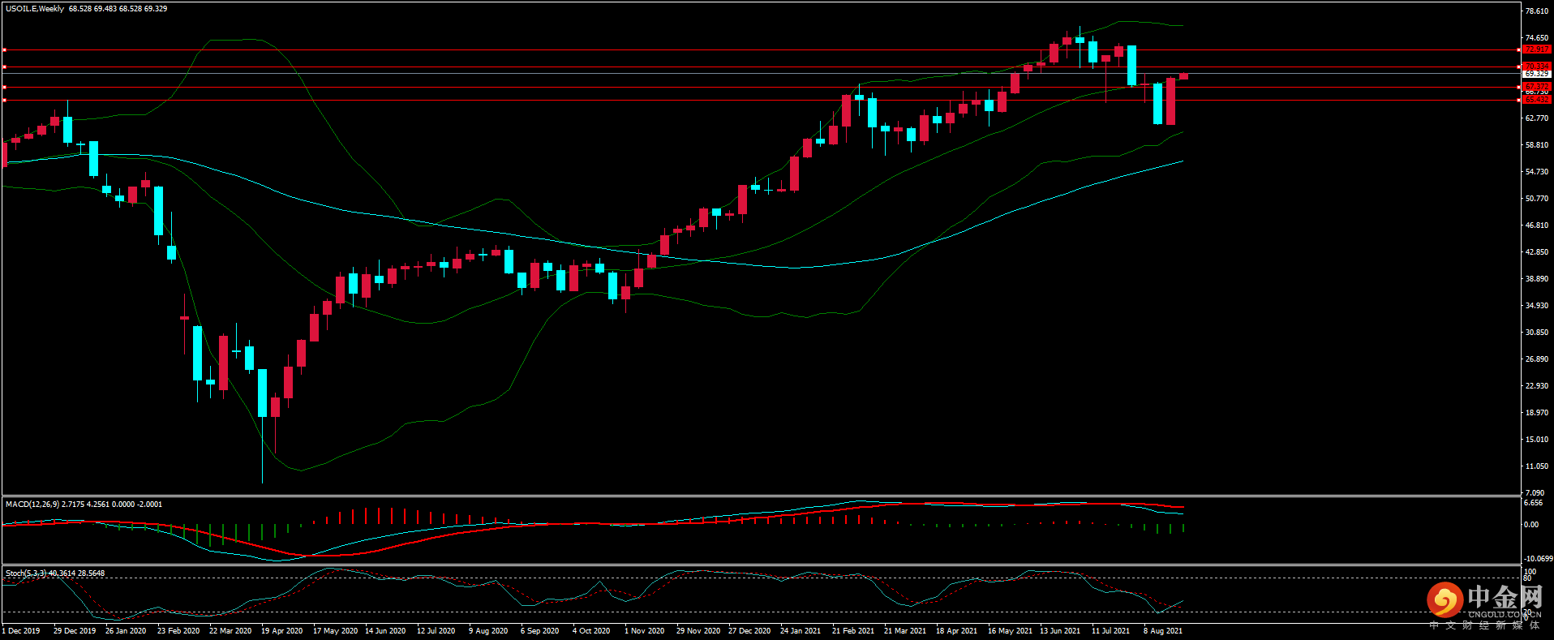Click the latest red weekly candle
The height and width of the screenshot is (640, 1554).
[x=1184, y=76]
